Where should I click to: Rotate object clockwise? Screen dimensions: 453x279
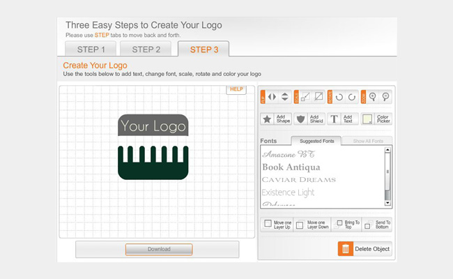point(352,97)
